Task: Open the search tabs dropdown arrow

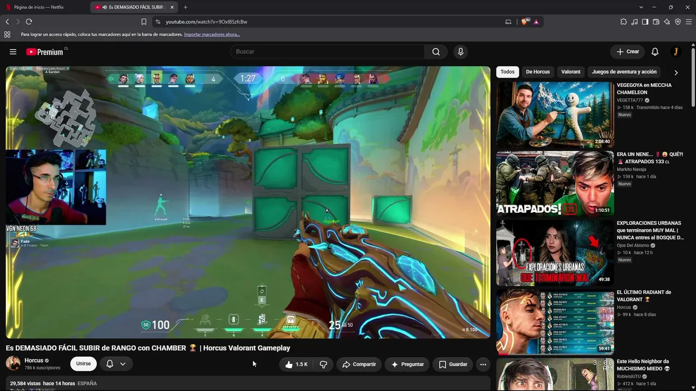Action: click(x=641, y=7)
